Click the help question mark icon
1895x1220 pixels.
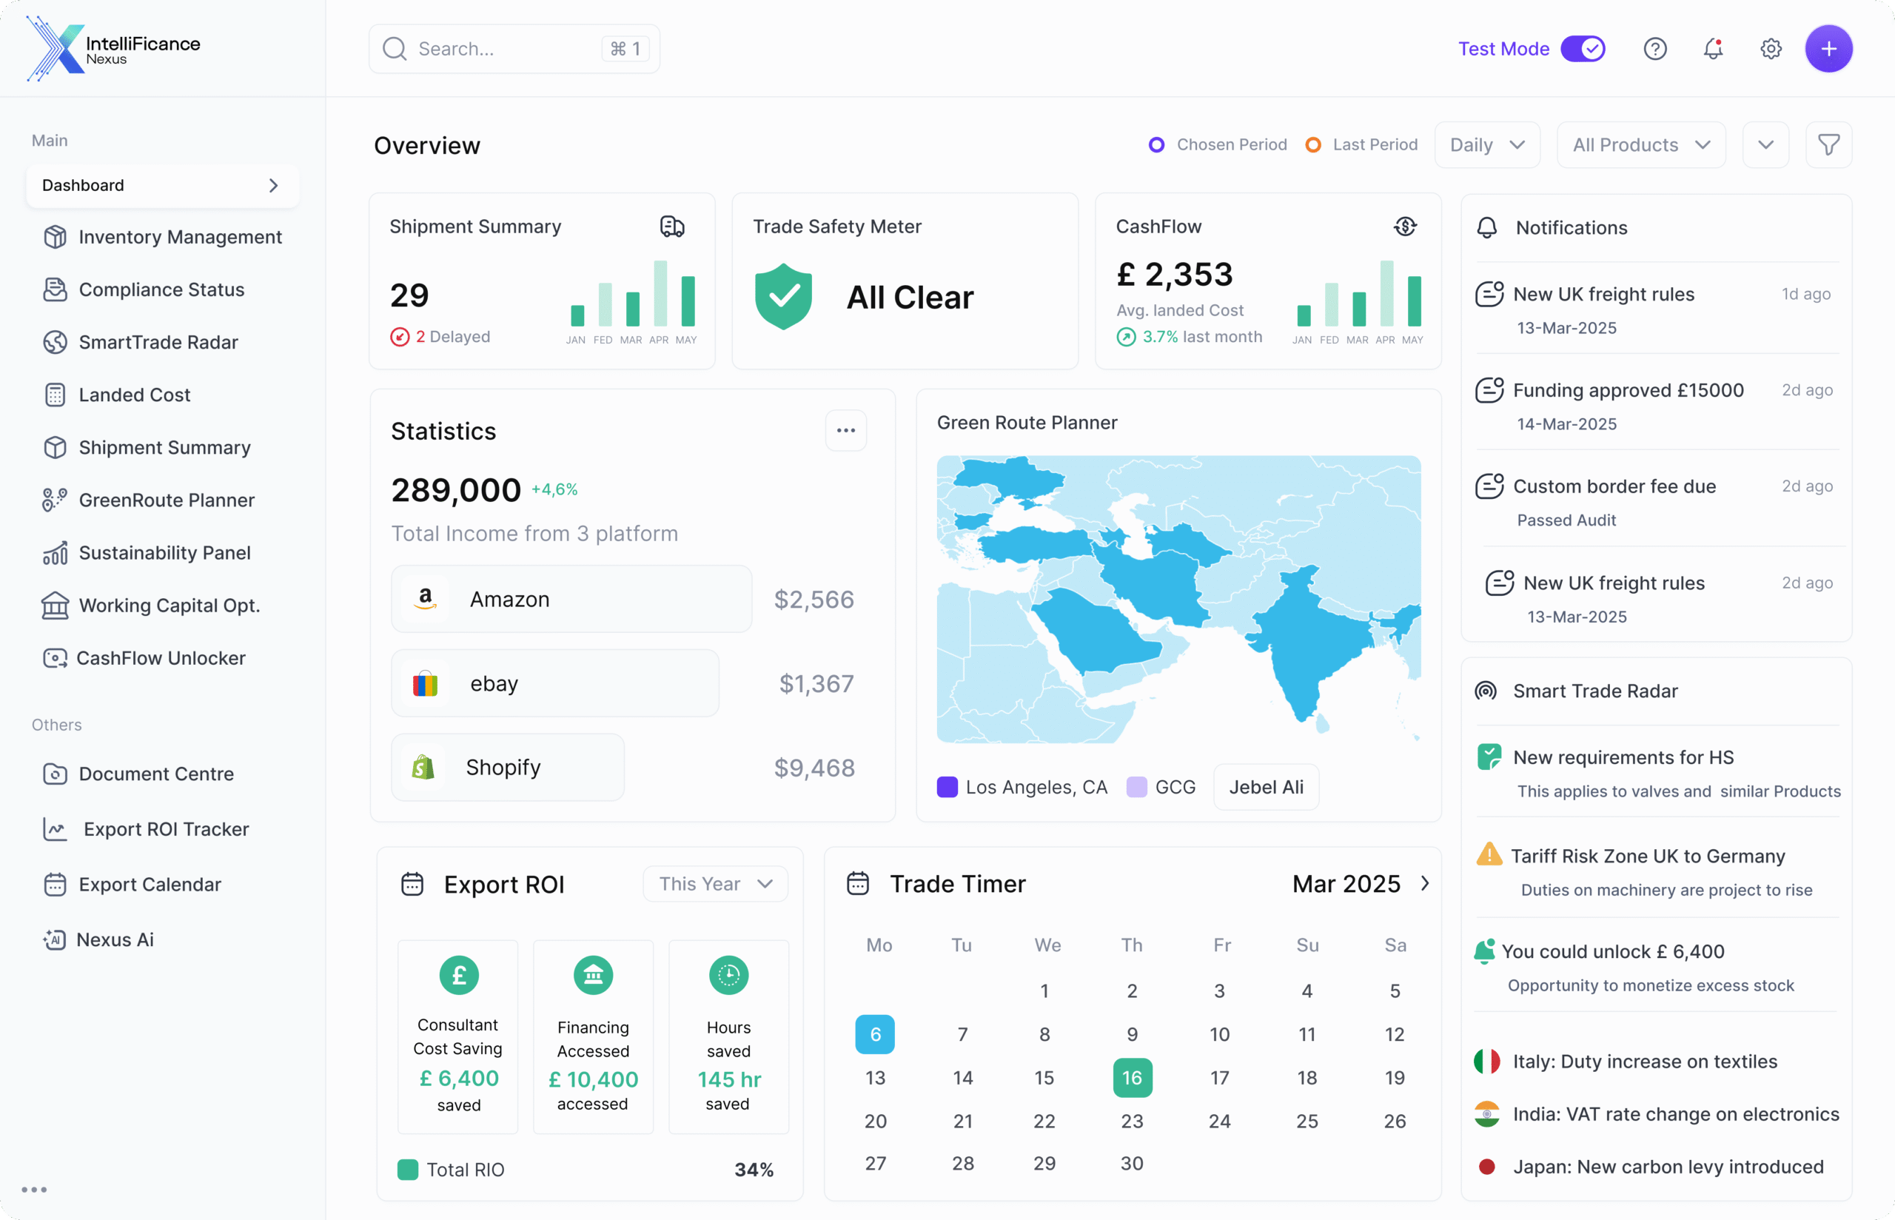1654,49
